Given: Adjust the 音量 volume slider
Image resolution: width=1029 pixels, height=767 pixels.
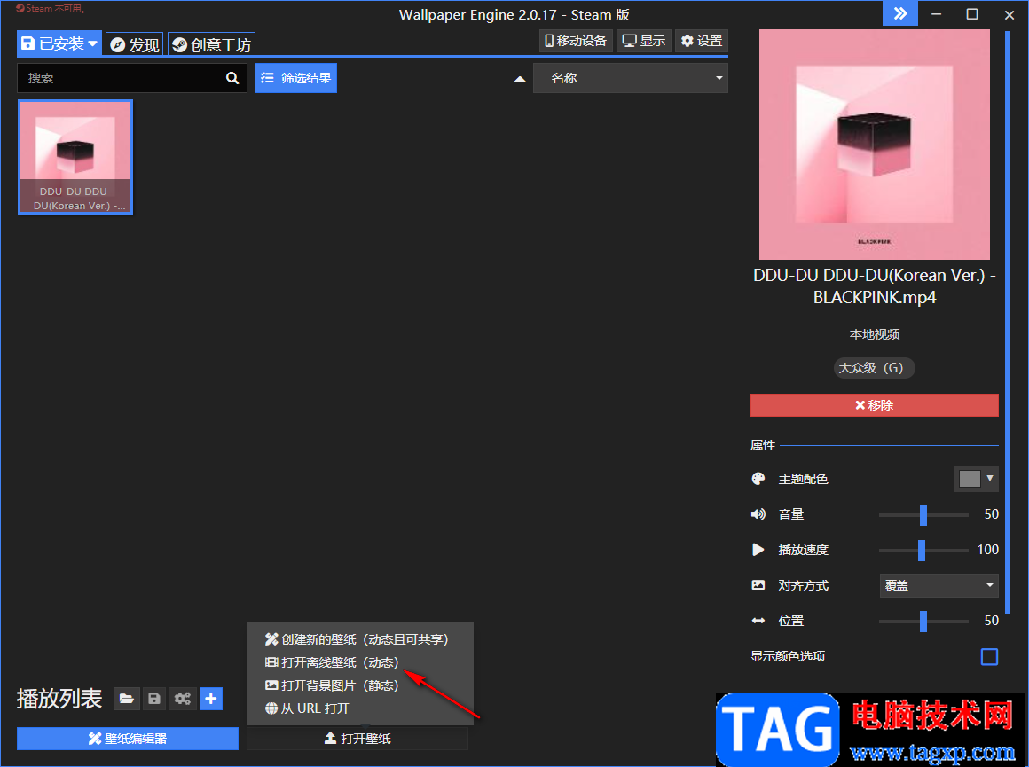Looking at the screenshot, I should (x=923, y=515).
